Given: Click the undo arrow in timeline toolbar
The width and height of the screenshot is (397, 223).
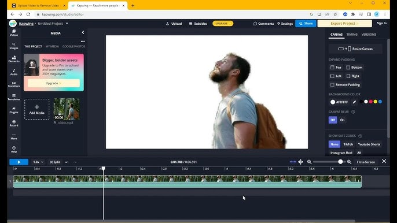Looking at the screenshot, I should pos(67,162).
